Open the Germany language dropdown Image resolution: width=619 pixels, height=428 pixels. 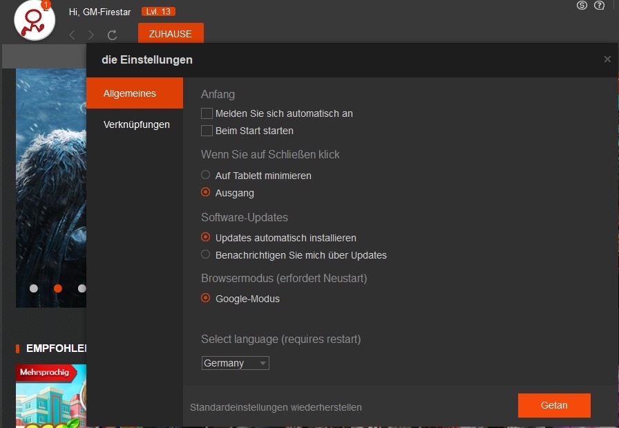pyautogui.click(x=235, y=363)
